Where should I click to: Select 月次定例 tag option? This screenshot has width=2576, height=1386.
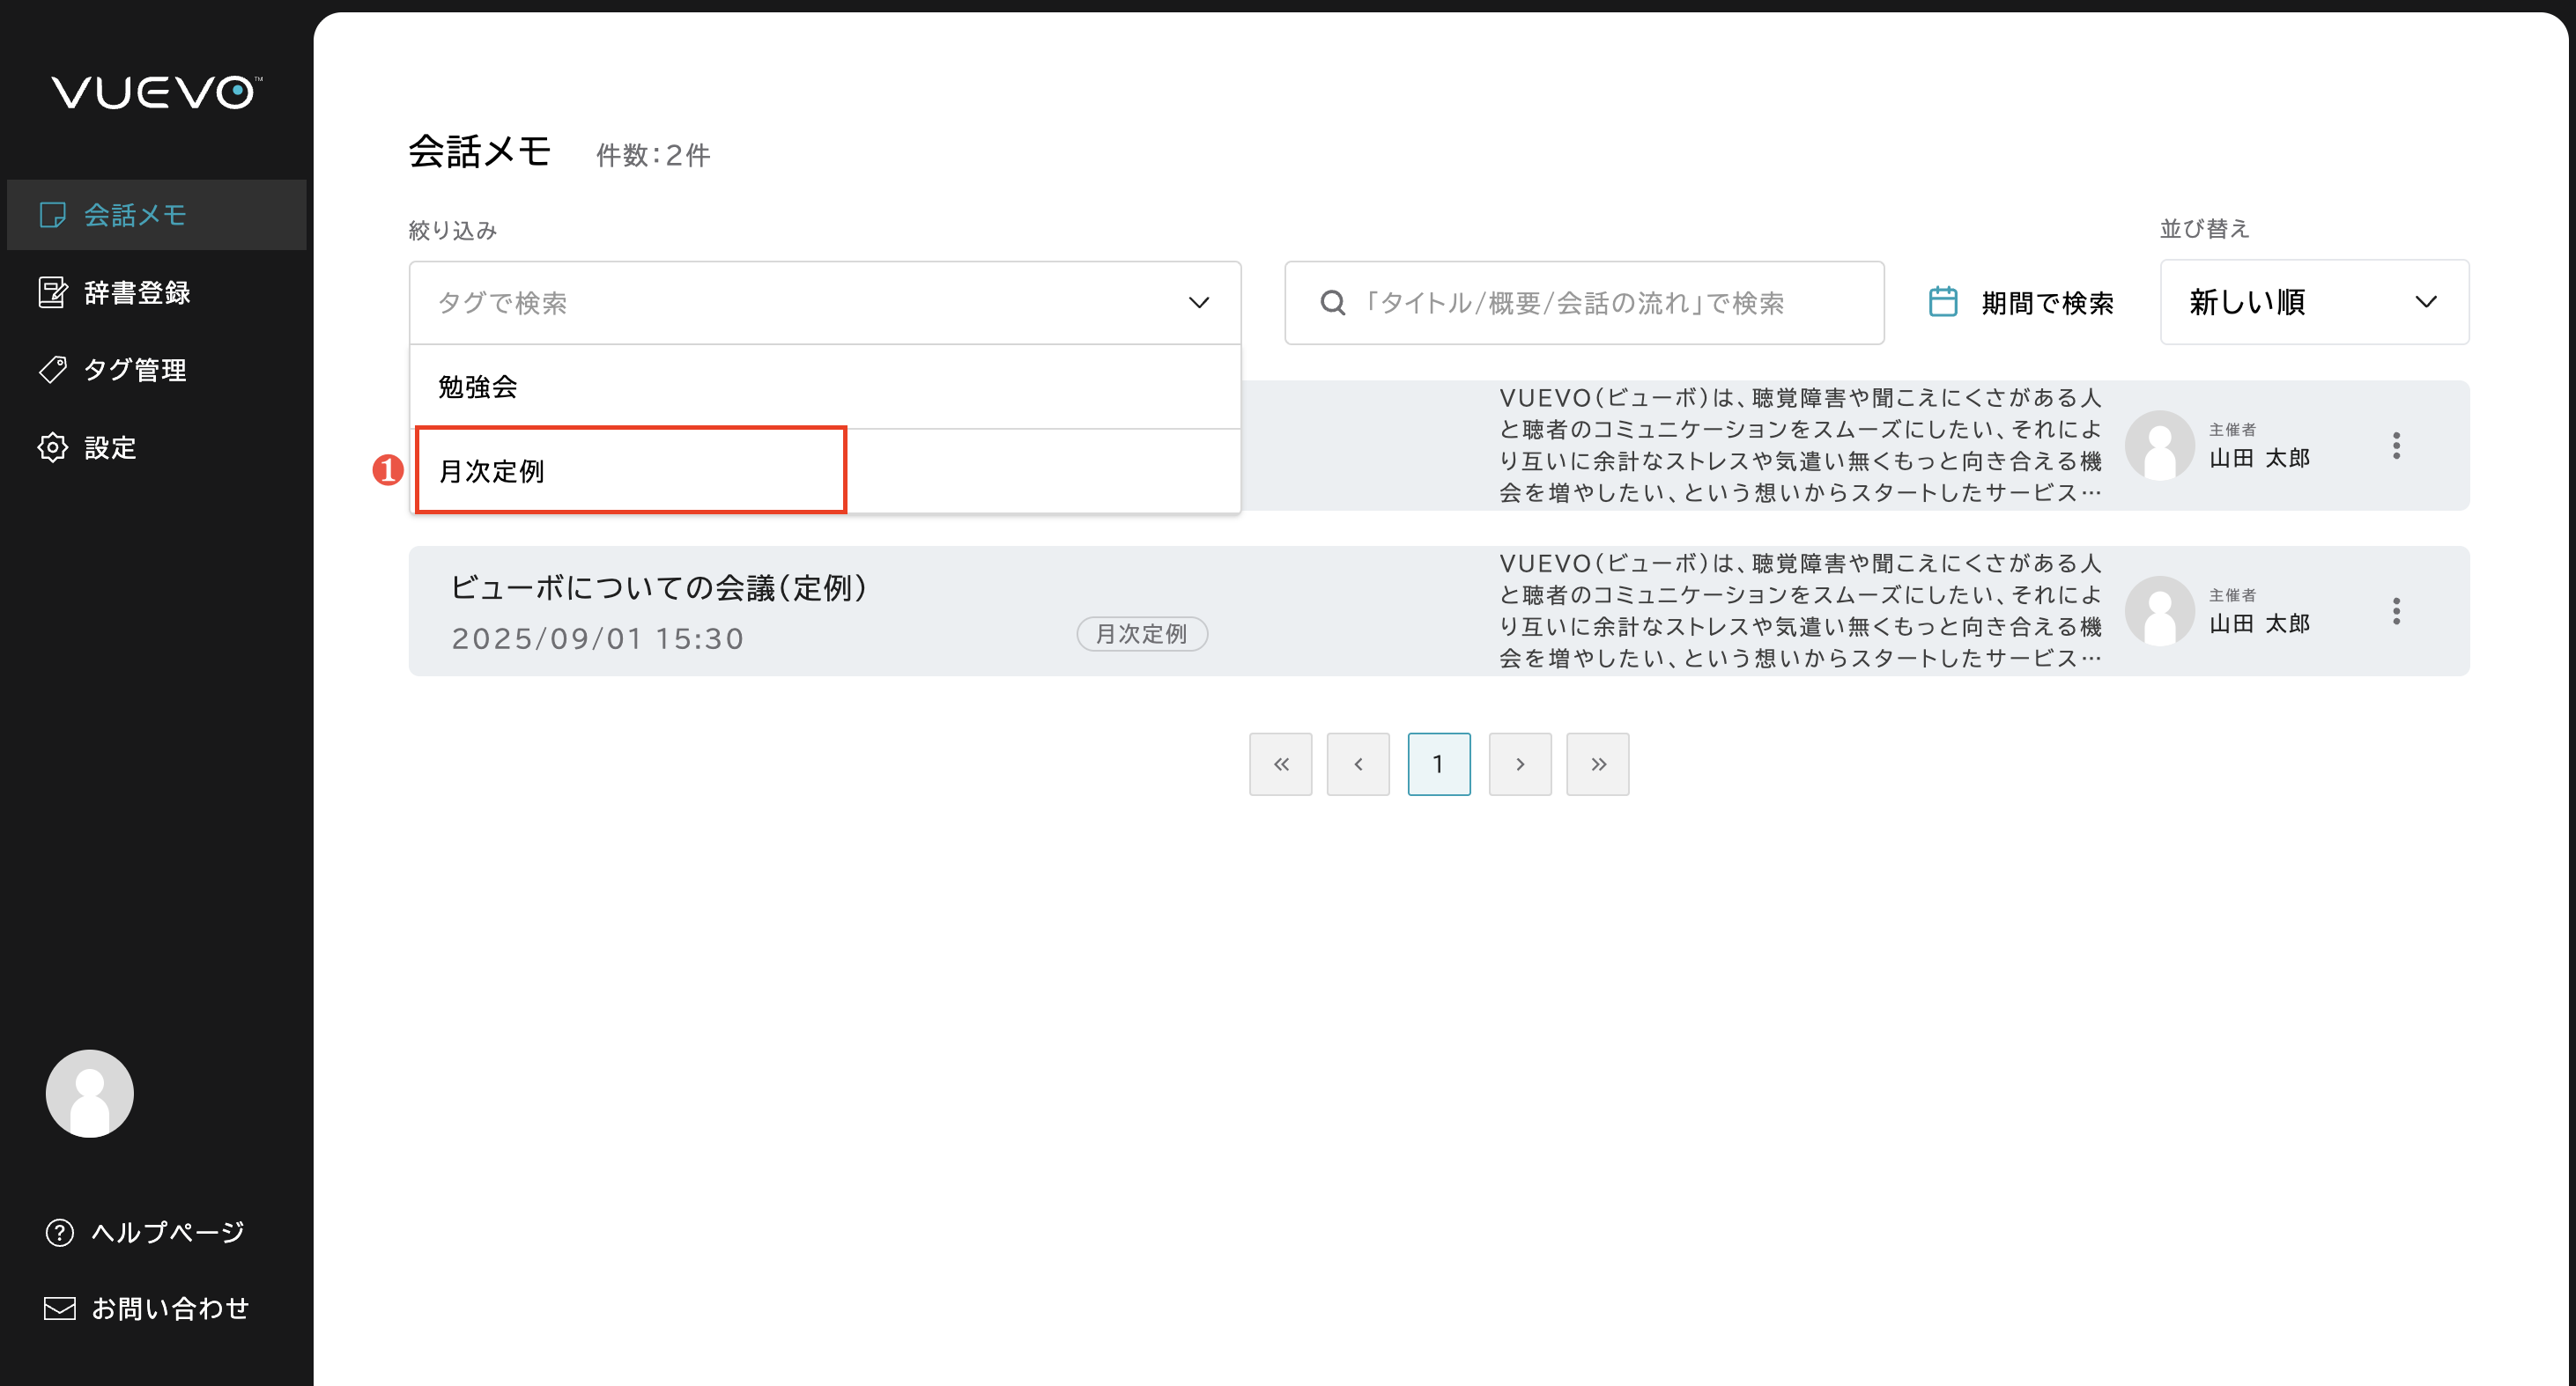(x=491, y=471)
